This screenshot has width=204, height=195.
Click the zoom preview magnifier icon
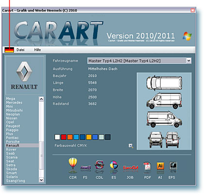click(131, 146)
